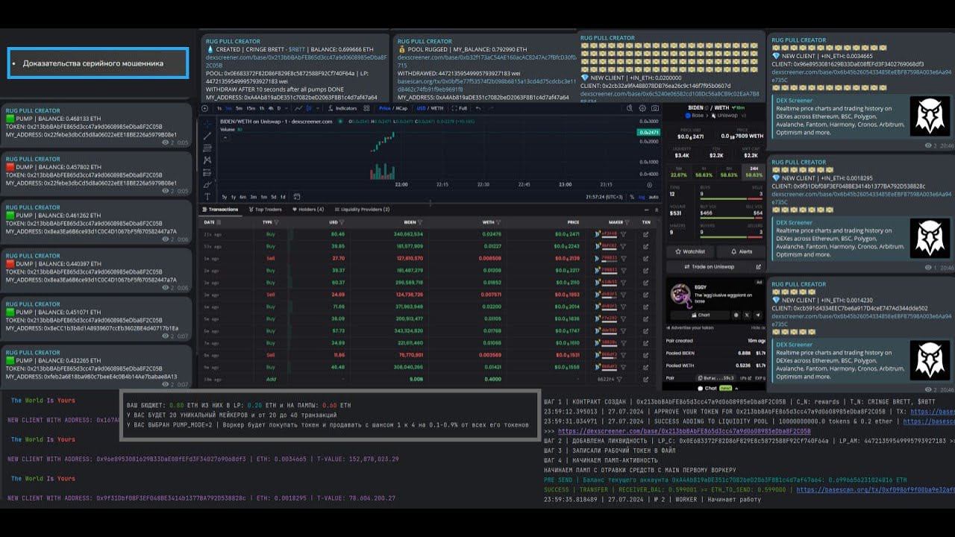This screenshot has width=955, height=537.
Task: Enter Full screen chart mode
Action: (460, 108)
